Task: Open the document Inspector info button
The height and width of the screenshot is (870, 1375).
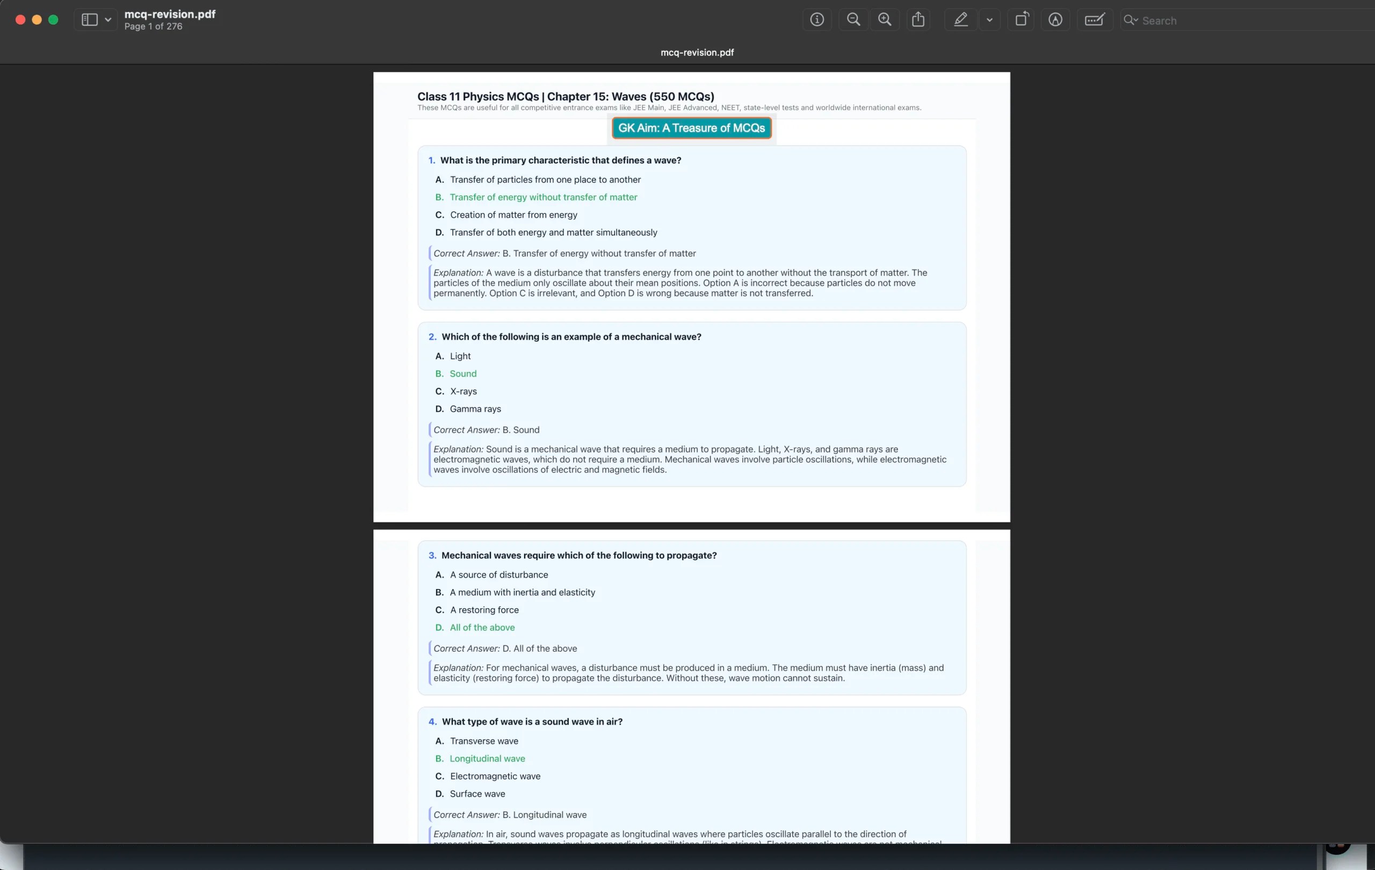Action: (816, 20)
